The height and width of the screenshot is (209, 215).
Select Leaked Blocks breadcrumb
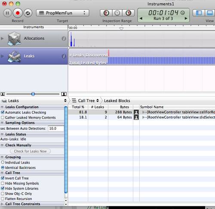click(x=117, y=101)
